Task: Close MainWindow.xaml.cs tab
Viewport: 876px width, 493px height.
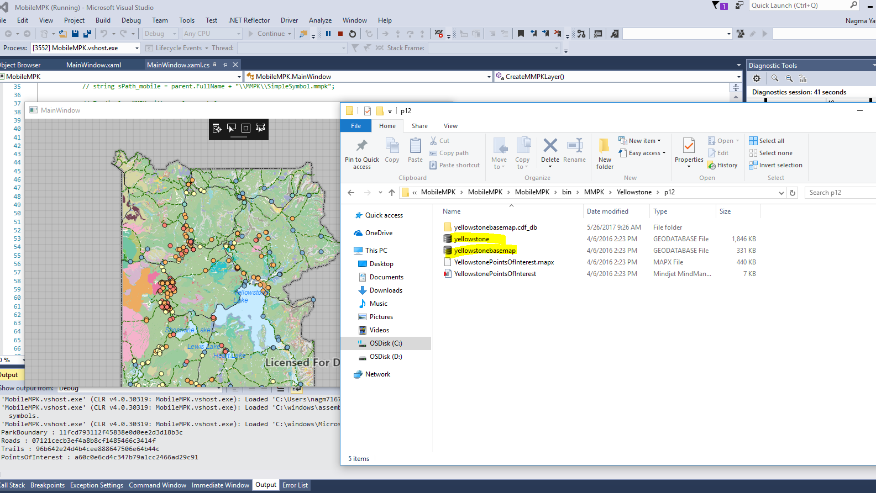Action: (235, 65)
